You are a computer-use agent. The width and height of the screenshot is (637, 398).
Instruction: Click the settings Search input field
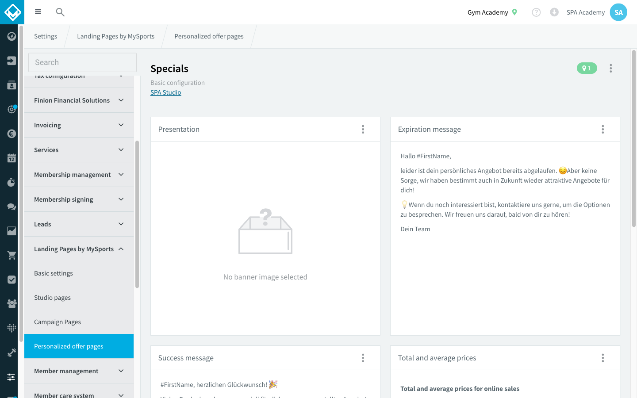pos(82,62)
